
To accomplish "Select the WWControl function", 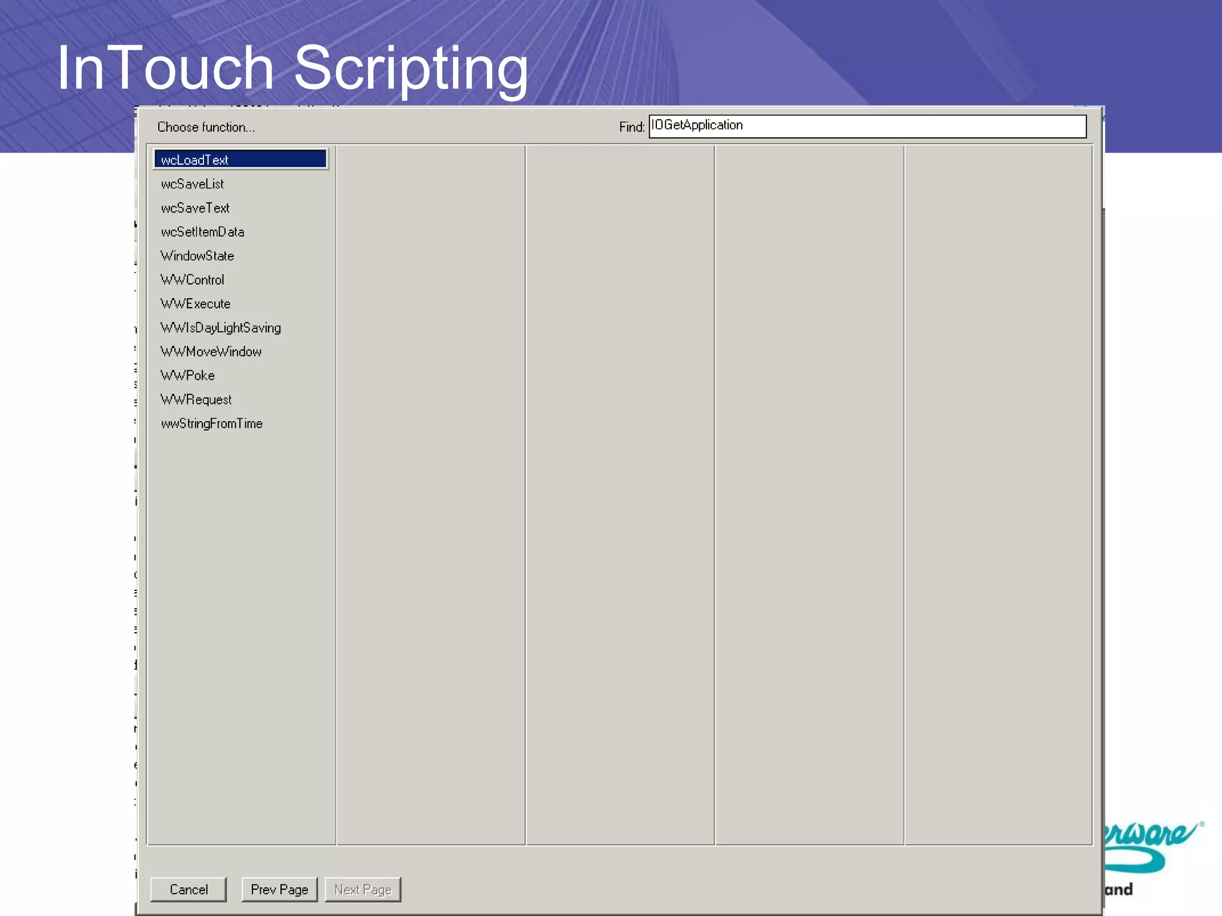I will [192, 279].
